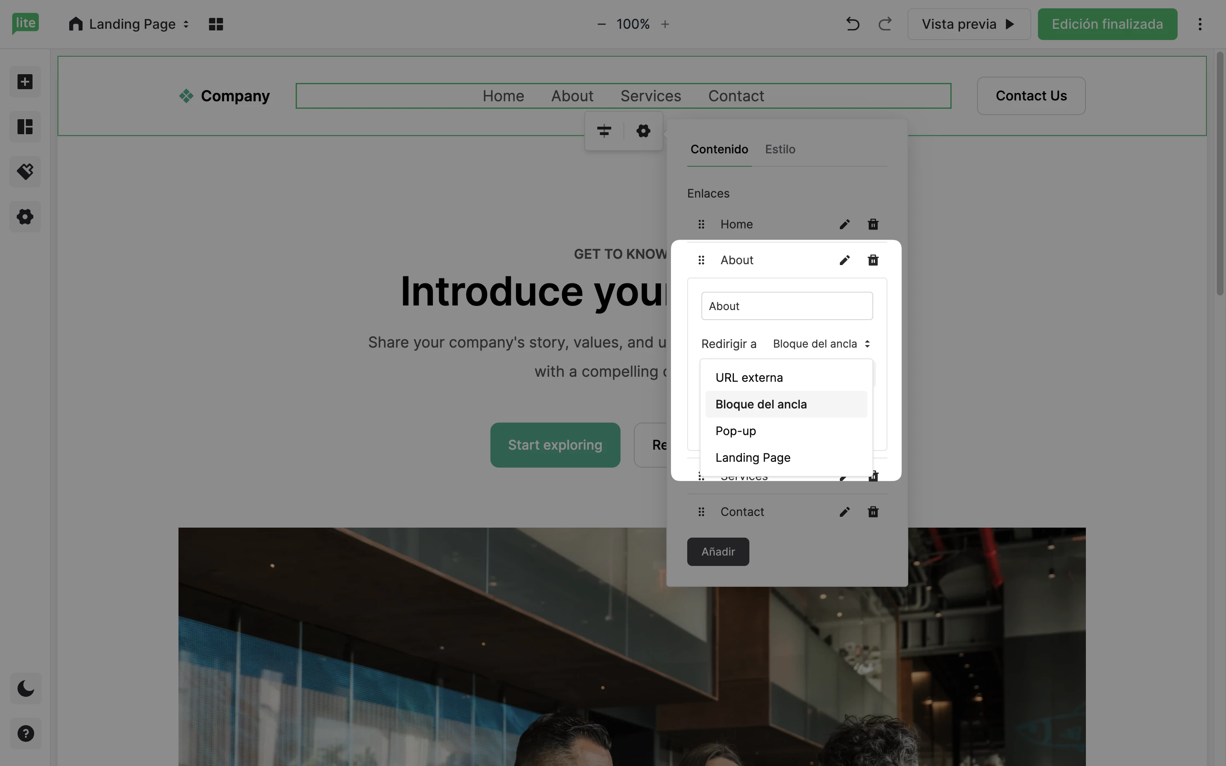Click the Añadir button

pyautogui.click(x=718, y=551)
